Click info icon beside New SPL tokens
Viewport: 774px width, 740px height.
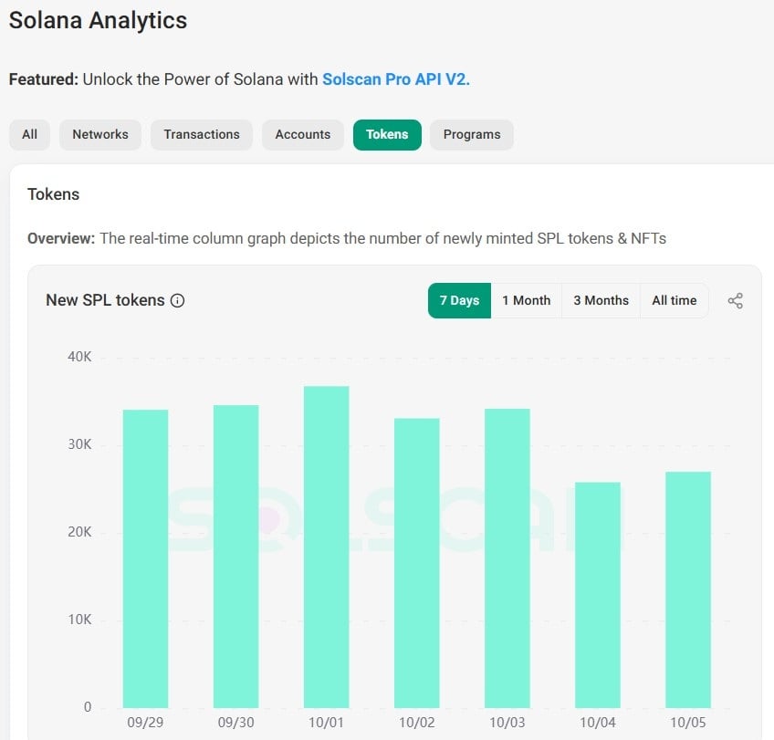[178, 301]
